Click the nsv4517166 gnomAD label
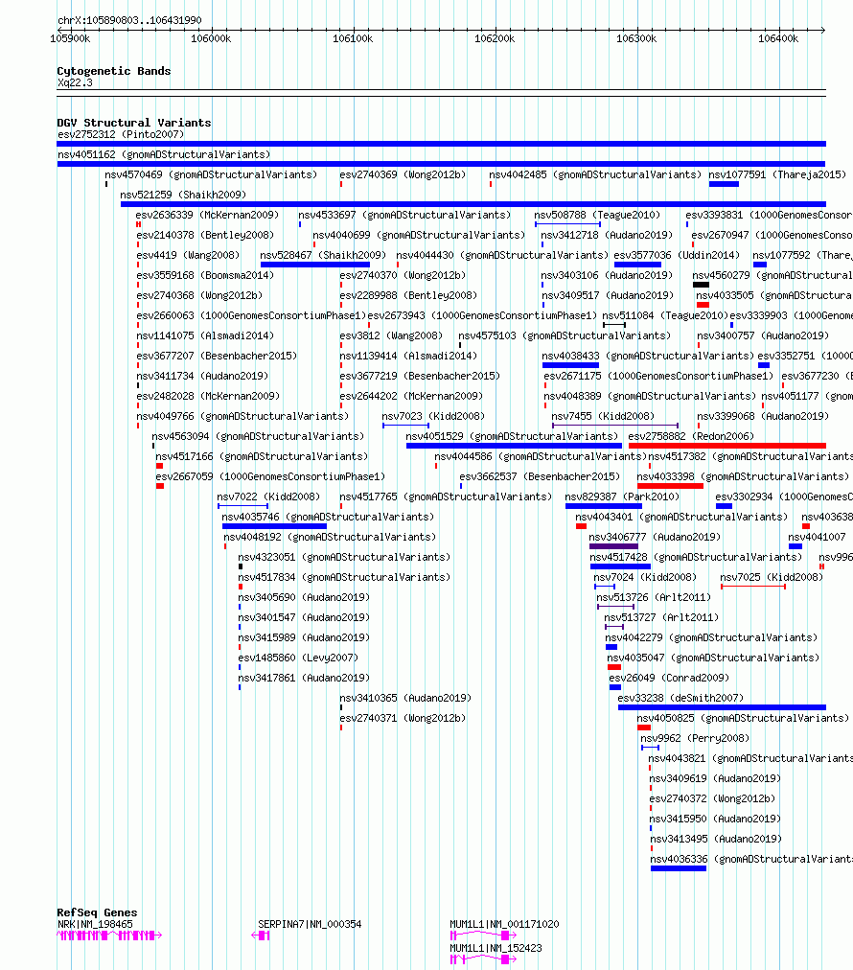 (x=262, y=456)
